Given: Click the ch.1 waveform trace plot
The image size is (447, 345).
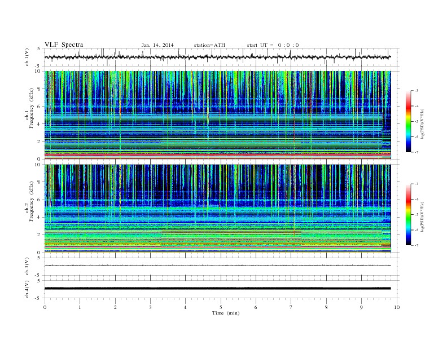Looking at the screenshot, I should (x=217, y=57).
